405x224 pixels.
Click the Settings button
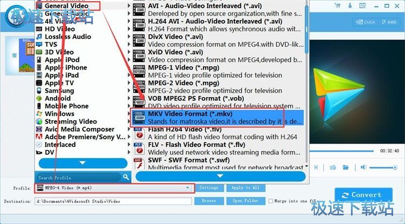(208, 188)
